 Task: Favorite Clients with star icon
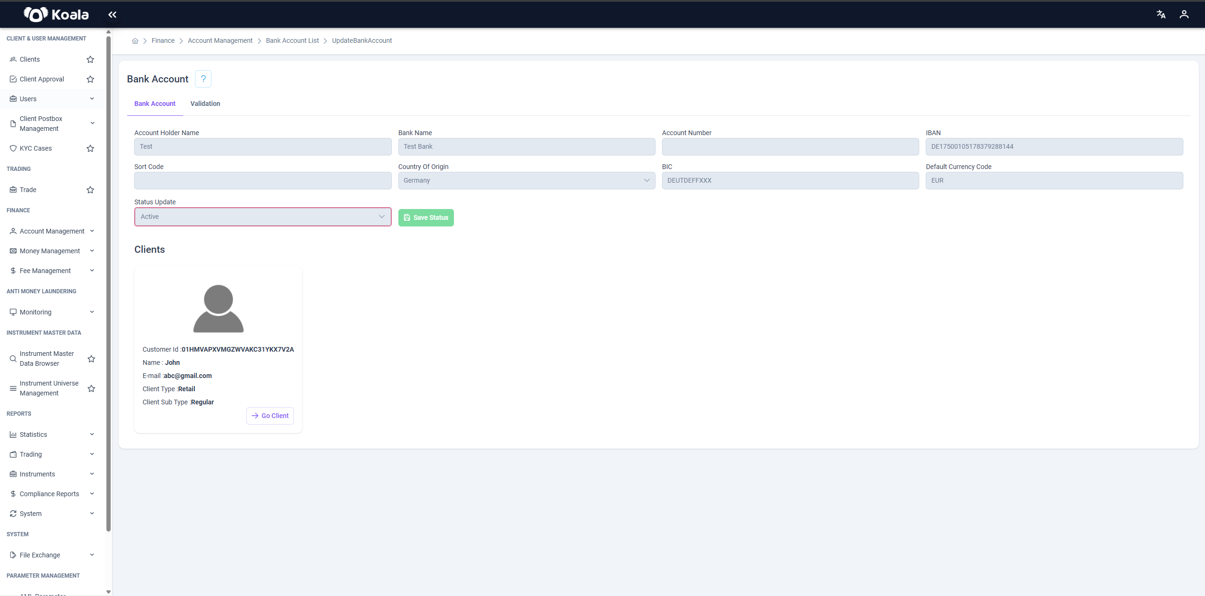tap(90, 59)
